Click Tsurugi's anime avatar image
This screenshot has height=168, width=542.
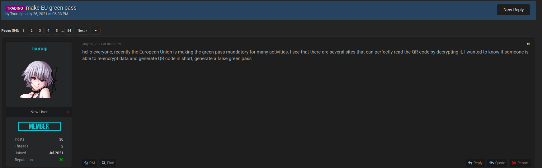click(x=39, y=79)
